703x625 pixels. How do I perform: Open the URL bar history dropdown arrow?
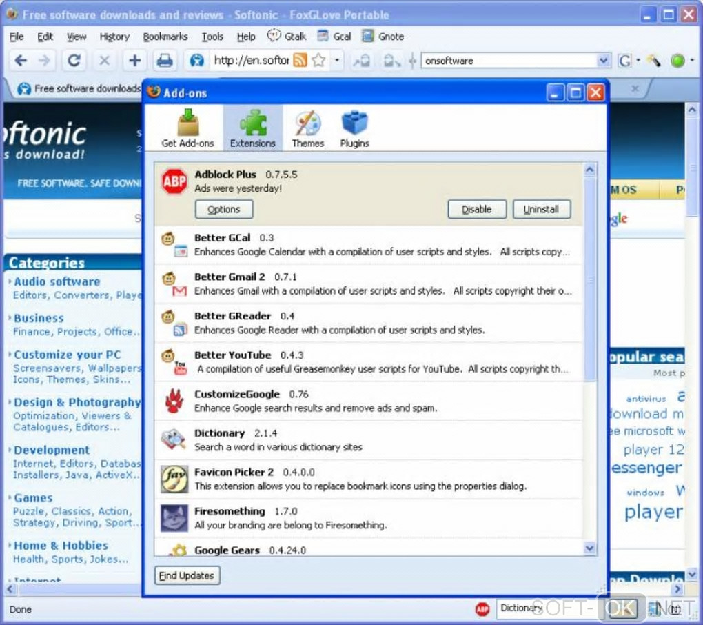pyautogui.click(x=337, y=60)
